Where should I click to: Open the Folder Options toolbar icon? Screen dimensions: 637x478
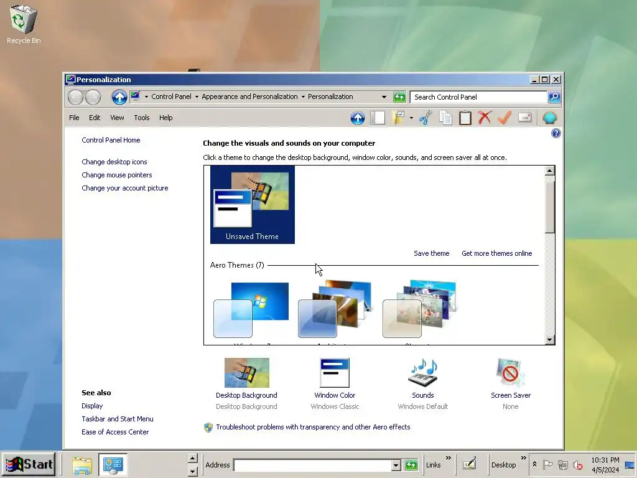coord(398,118)
